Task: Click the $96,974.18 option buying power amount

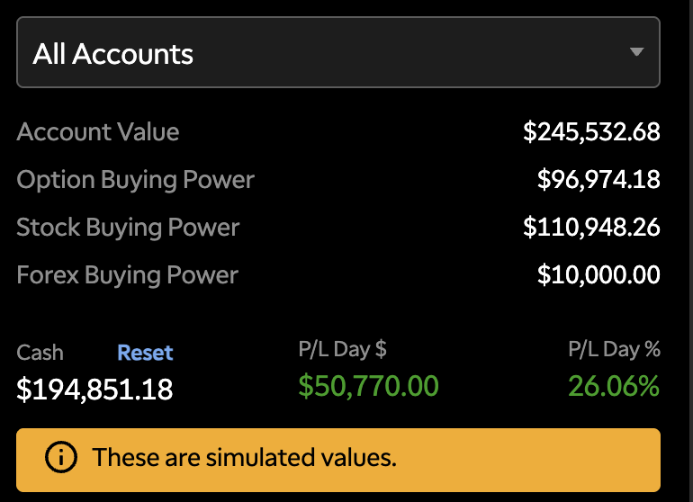Action: pos(598,180)
